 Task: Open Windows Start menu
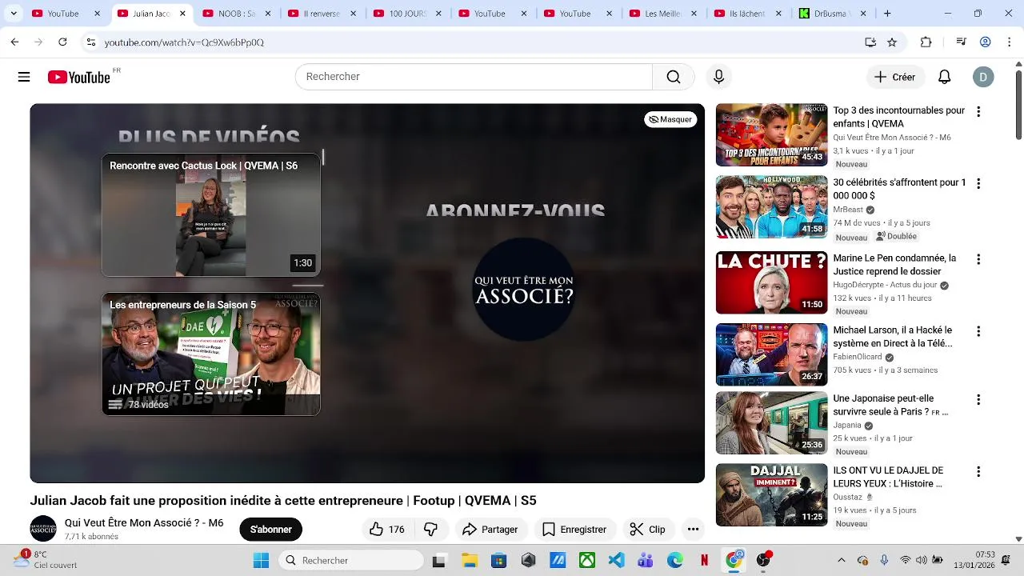point(261,560)
